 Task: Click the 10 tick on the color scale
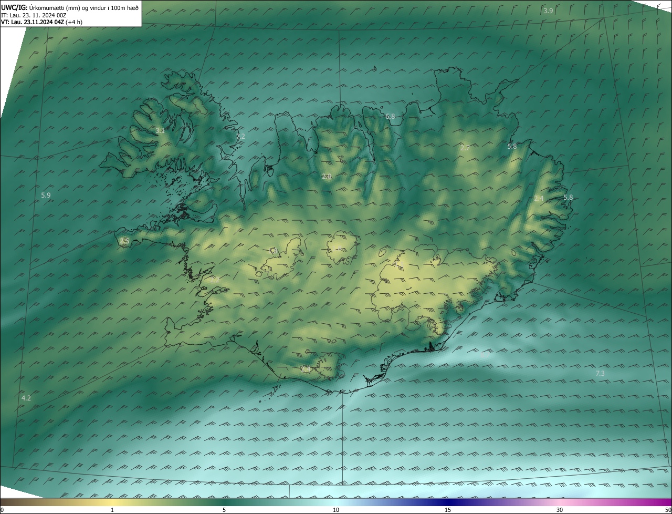tap(336, 510)
